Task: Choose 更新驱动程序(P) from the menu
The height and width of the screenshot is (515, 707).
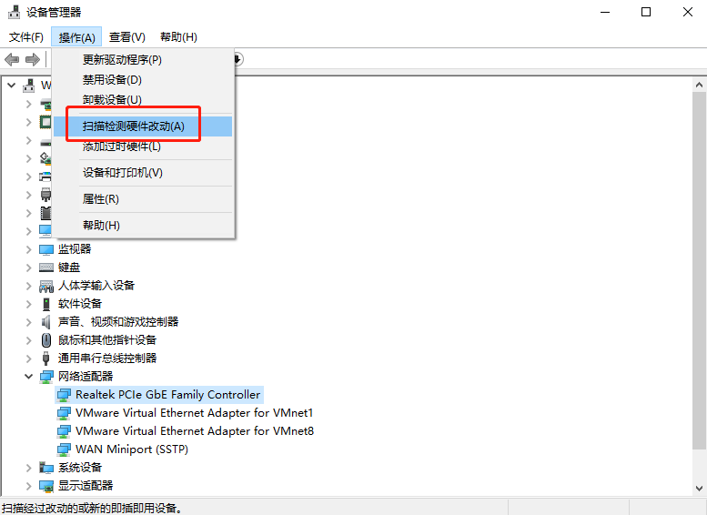Action: point(122,60)
